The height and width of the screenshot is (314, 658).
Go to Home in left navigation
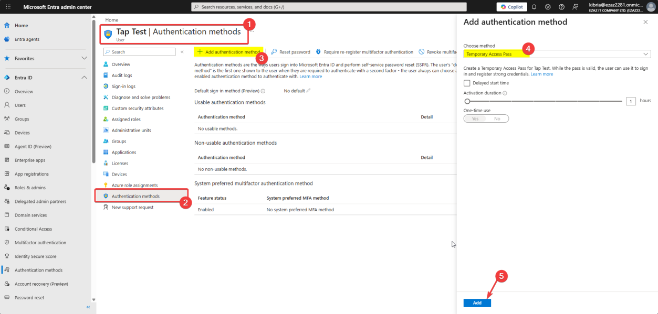tap(22, 25)
